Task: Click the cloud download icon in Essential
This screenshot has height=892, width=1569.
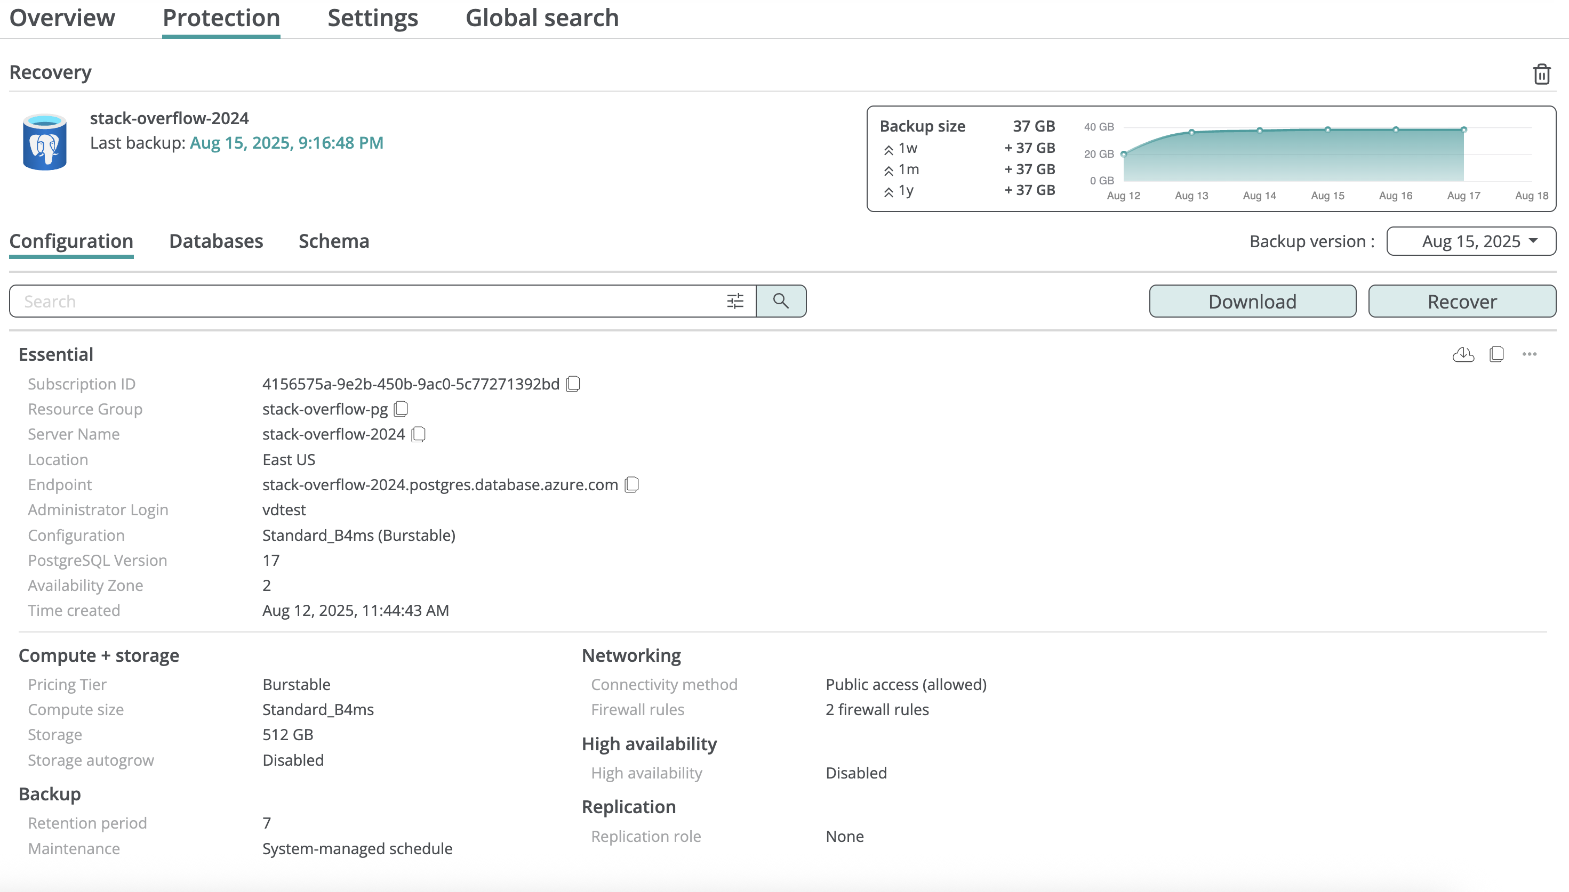Action: pyautogui.click(x=1463, y=354)
